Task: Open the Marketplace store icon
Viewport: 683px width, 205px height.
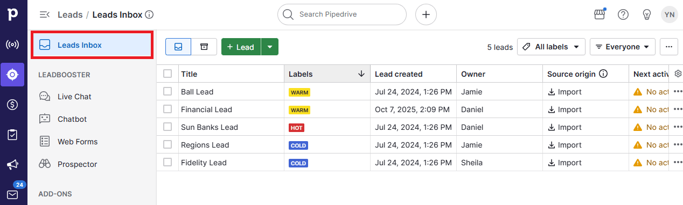Action: [600, 14]
